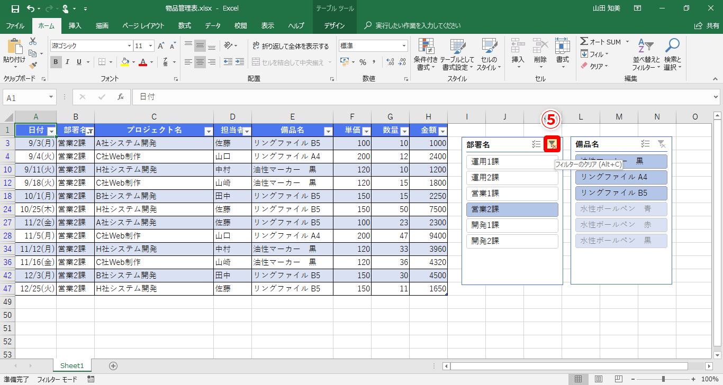The height and width of the screenshot is (385, 723).
Task: Open conditional formatting 条件付き書式
Action: 426,54
